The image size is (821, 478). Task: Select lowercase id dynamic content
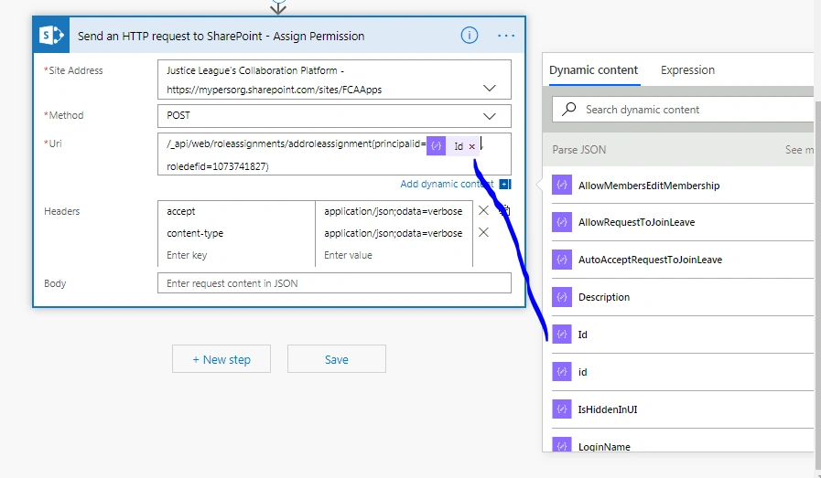coord(683,372)
